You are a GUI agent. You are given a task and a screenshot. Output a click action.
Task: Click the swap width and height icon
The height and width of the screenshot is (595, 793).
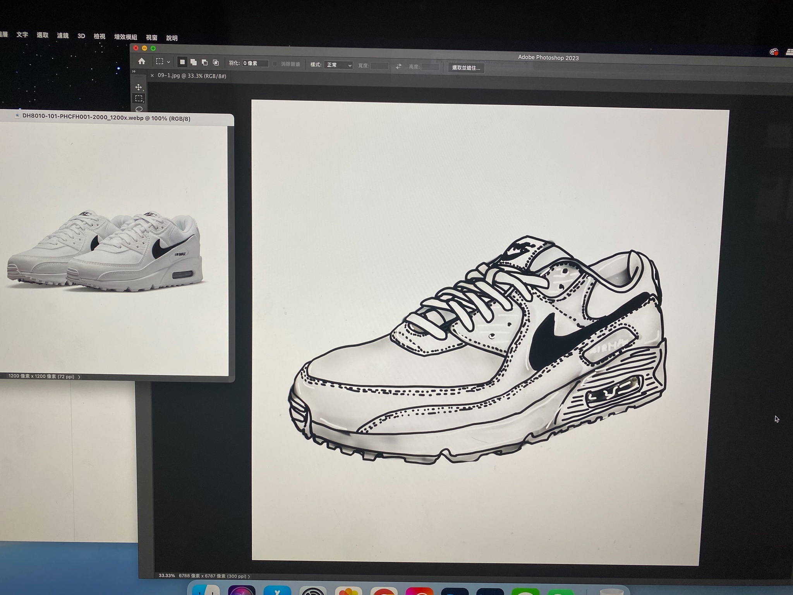(399, 66)
